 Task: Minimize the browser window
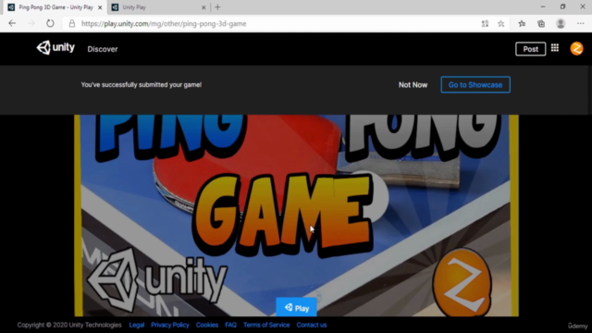(543, 6)
